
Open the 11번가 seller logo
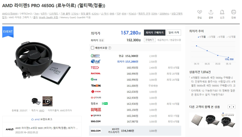click(95, 68)
